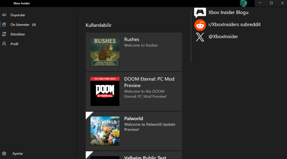
Task: Click the 'Welcome to Rushes' description
Action: pos(141,45)
